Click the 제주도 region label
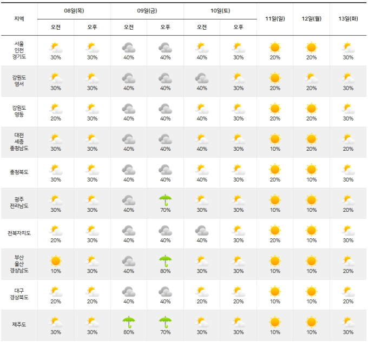Screen dimensions: 368x342 [19, 325]
